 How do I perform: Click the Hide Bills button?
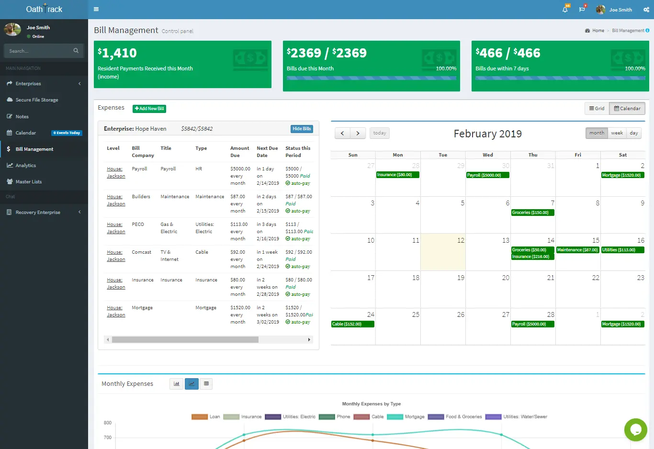302,129
